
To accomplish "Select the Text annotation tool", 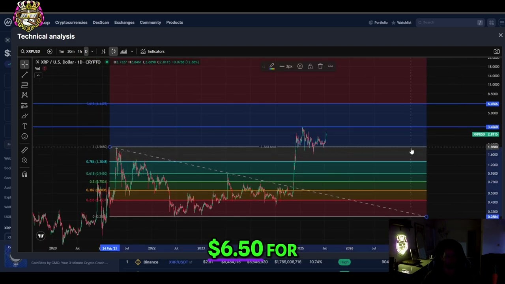I will click(x=24, y=126).
